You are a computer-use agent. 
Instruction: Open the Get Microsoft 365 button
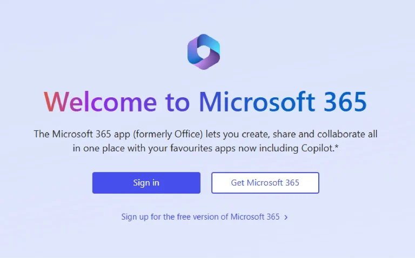265,183
